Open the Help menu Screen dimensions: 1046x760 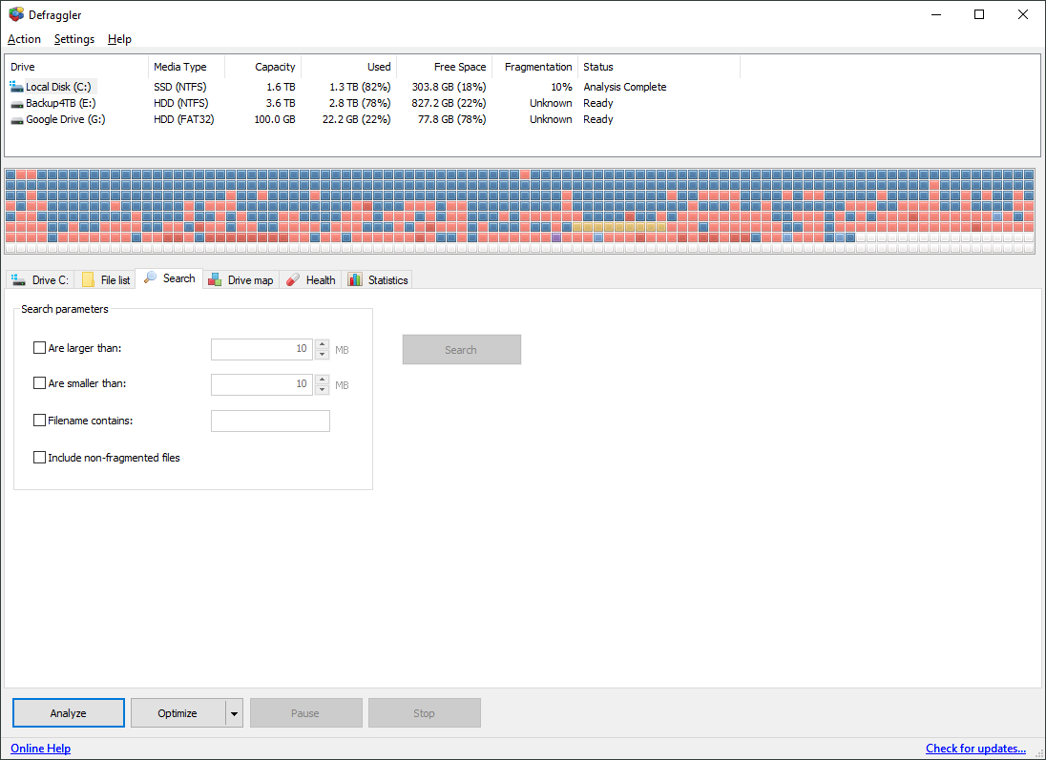click(x=119, y=39)
